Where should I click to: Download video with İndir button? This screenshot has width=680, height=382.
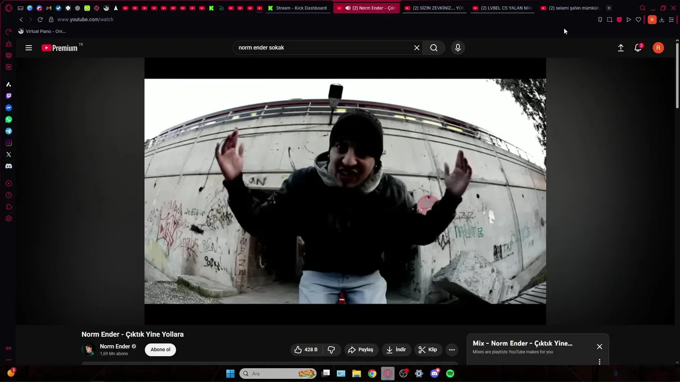click(396, 350)
